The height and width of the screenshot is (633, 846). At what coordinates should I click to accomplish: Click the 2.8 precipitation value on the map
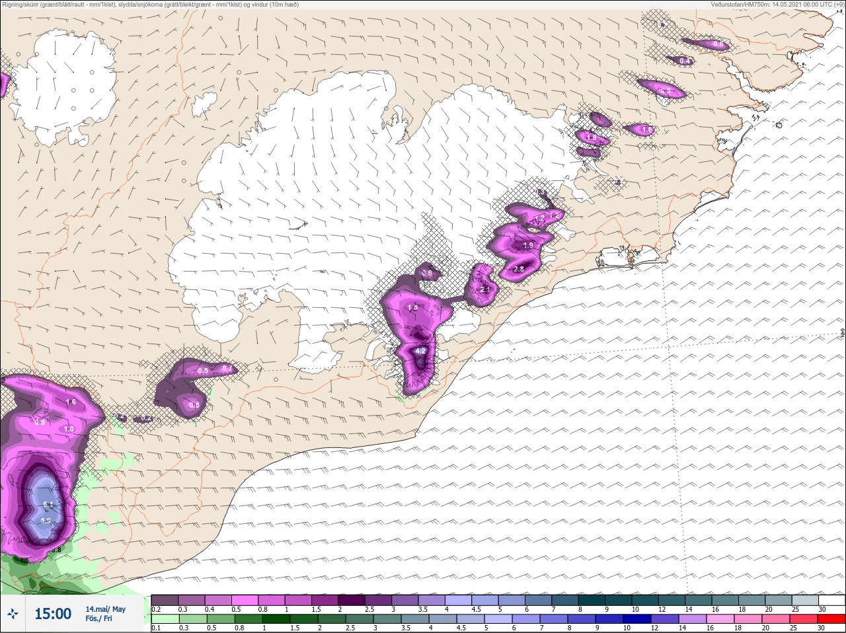[519, 269]
